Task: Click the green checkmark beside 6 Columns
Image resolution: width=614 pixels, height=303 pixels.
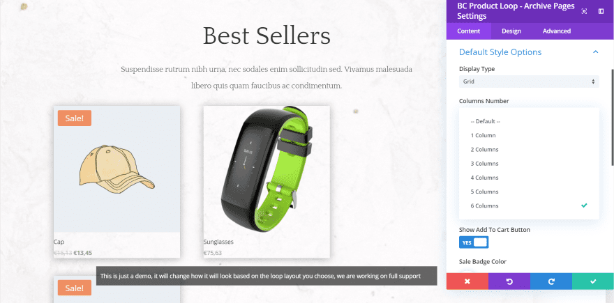Action: coord(584,205)
